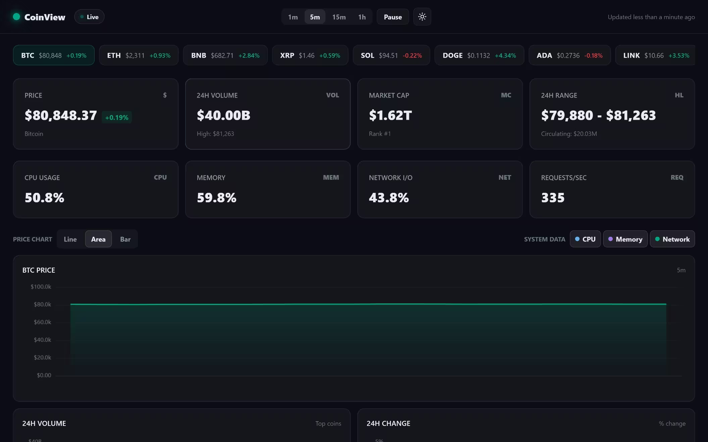The image size is (708, 442).
Task: Click the HL badge on 24H Range card
Action: point(679,95)
